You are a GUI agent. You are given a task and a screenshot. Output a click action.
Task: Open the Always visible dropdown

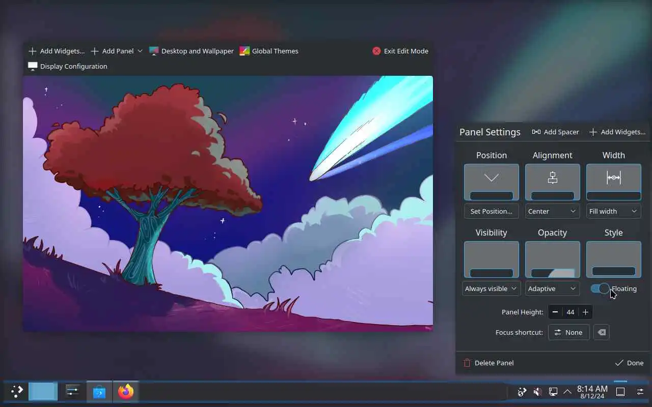[492, 288]
